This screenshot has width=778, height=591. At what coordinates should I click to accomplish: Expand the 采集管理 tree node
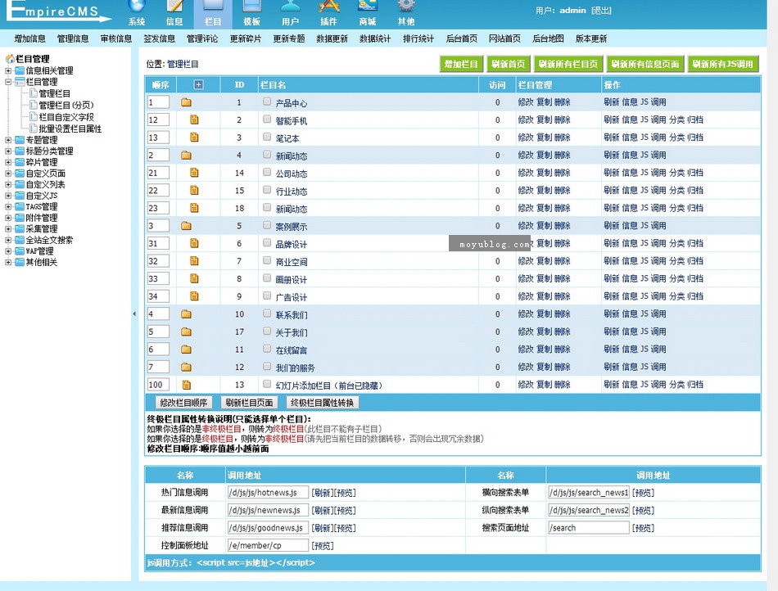point(8,229)
